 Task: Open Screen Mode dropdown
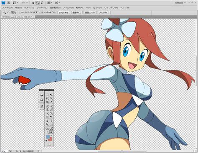(57, 3)
